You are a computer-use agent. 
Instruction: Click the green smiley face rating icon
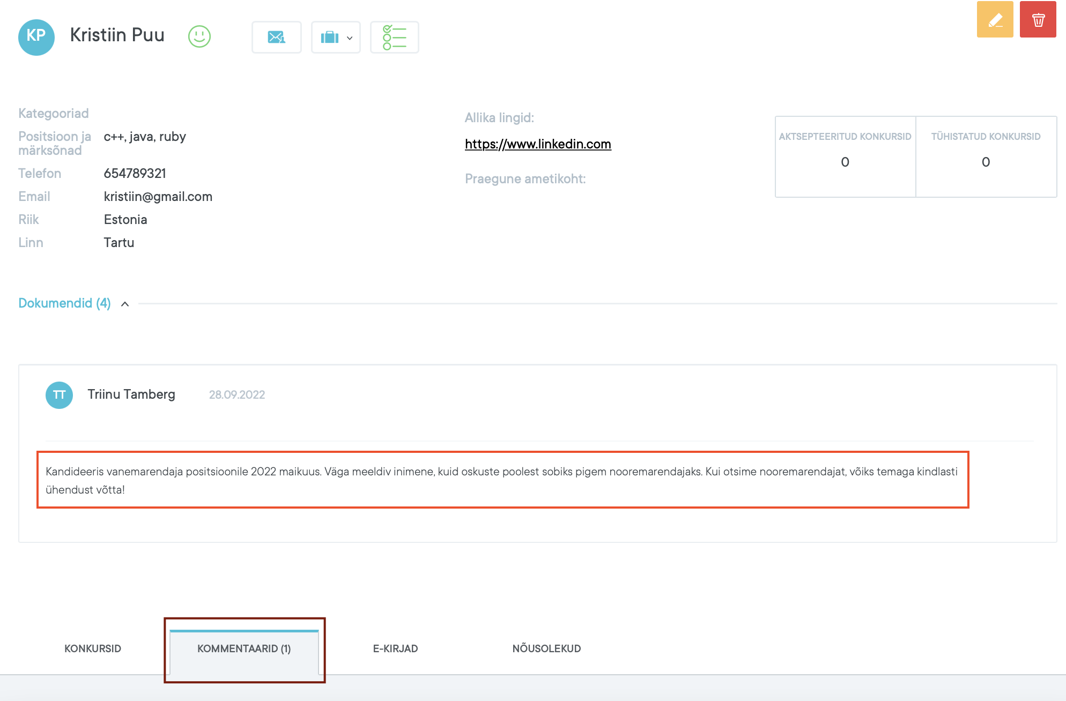(199, 36)
